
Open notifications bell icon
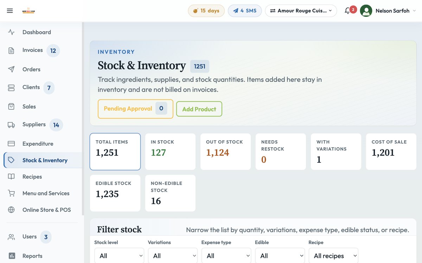[347, 11]
